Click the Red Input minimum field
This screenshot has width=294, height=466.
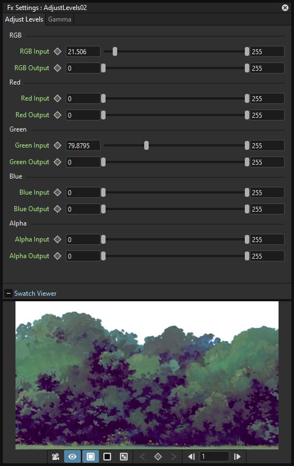83,98
